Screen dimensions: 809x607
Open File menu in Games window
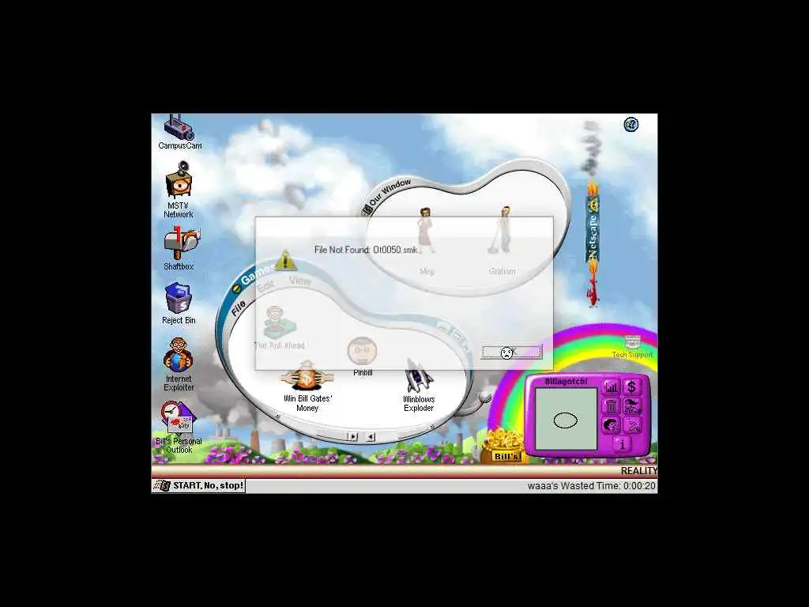click(238, 309)
